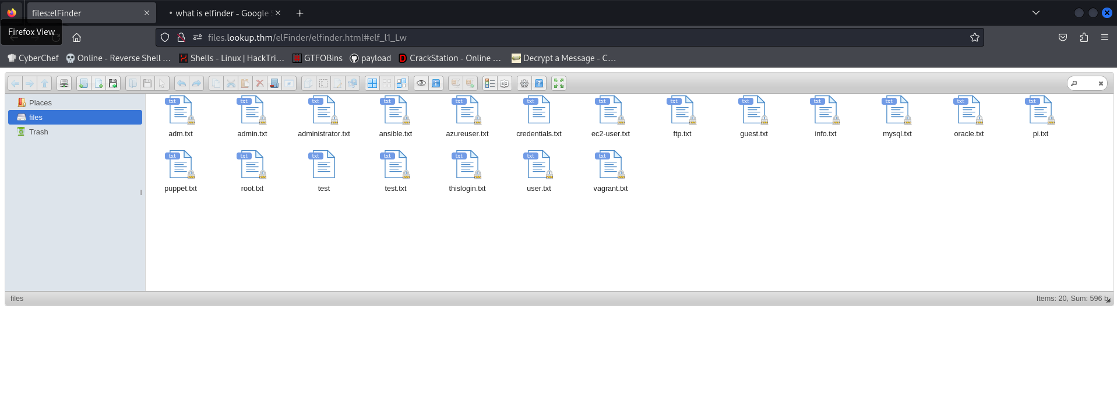This screenshot has height=401, width=1117.
Task: Click the Undo arrow in the elFinder toolbar
Action: tap(182, 84)
